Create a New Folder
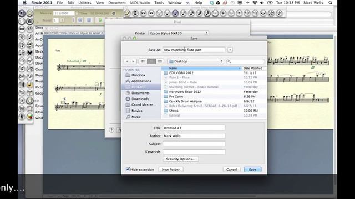Viewport: 355px width, 199px height. pos(171,170)
